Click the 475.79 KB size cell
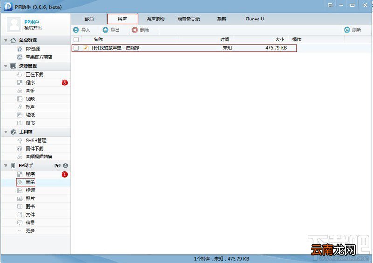 coord(276,48)
